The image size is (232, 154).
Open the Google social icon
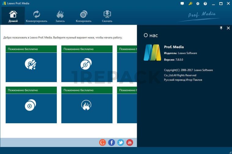tap(103, 142)
